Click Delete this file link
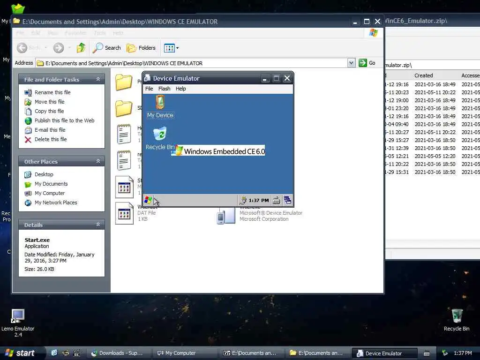Image resolution: width=480 pixels, height=360 pixels. [51, 139]
